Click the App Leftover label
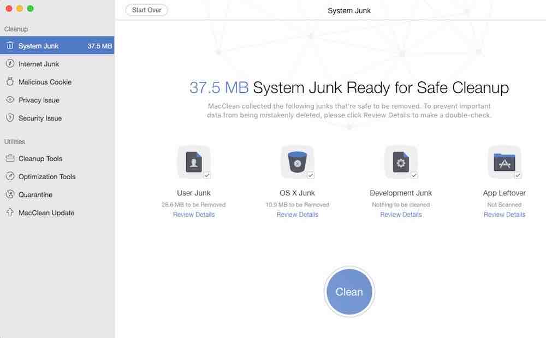546x338 pixels. tap(504, 193)
